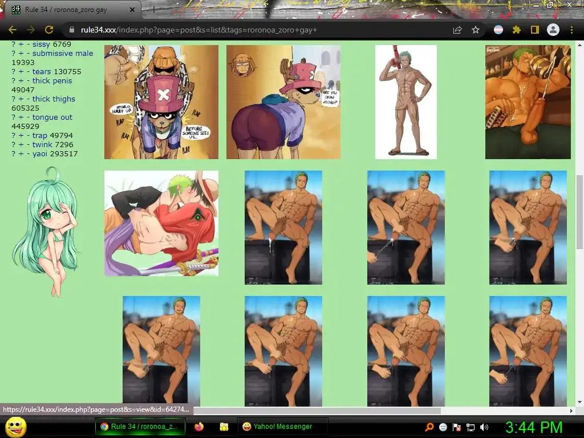Click the '+' link beside yaoi
The height and width of the screenshot is (438, 584).
[21, 153]
